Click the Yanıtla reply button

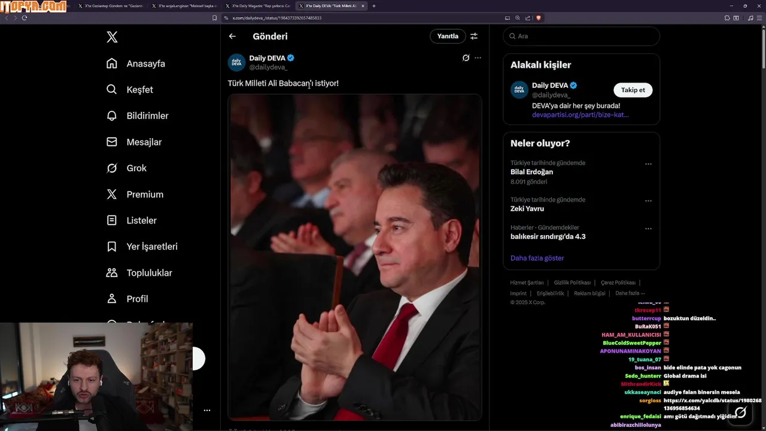pos(448,36)
